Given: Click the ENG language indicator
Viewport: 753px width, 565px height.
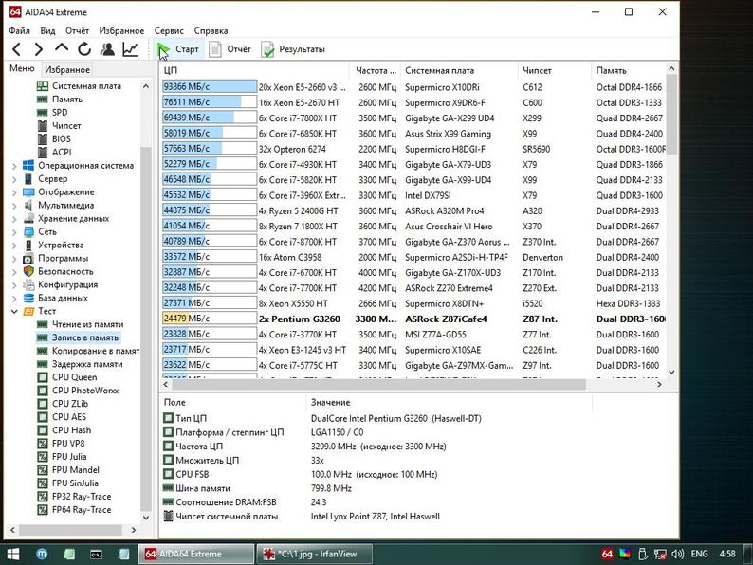Looking at the screenshot, I should 699,554.
